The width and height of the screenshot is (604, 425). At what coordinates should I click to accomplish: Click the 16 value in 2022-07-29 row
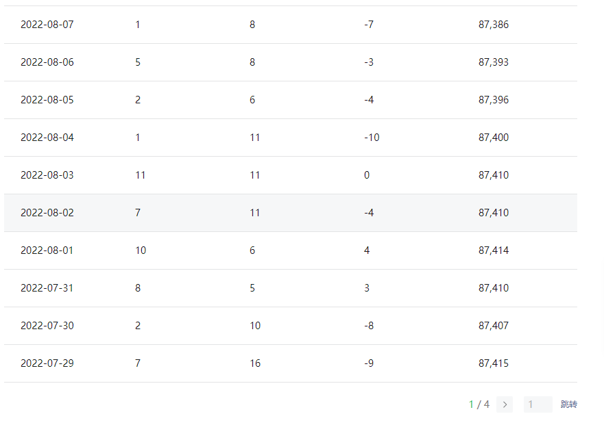pos(255,363)
